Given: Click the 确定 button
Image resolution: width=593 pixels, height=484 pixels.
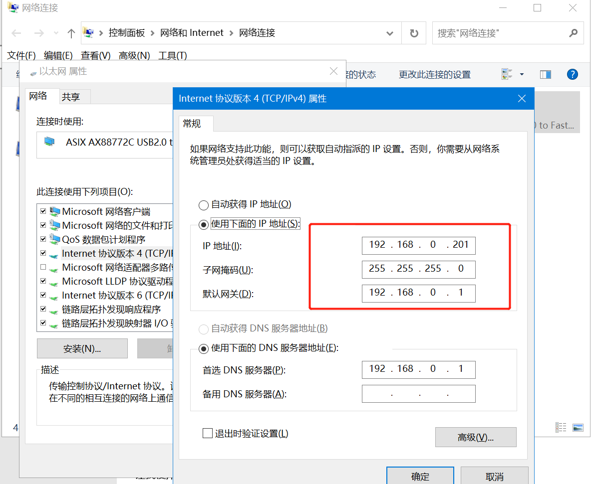Looking at the screenshot, I should tap(420, 477).
